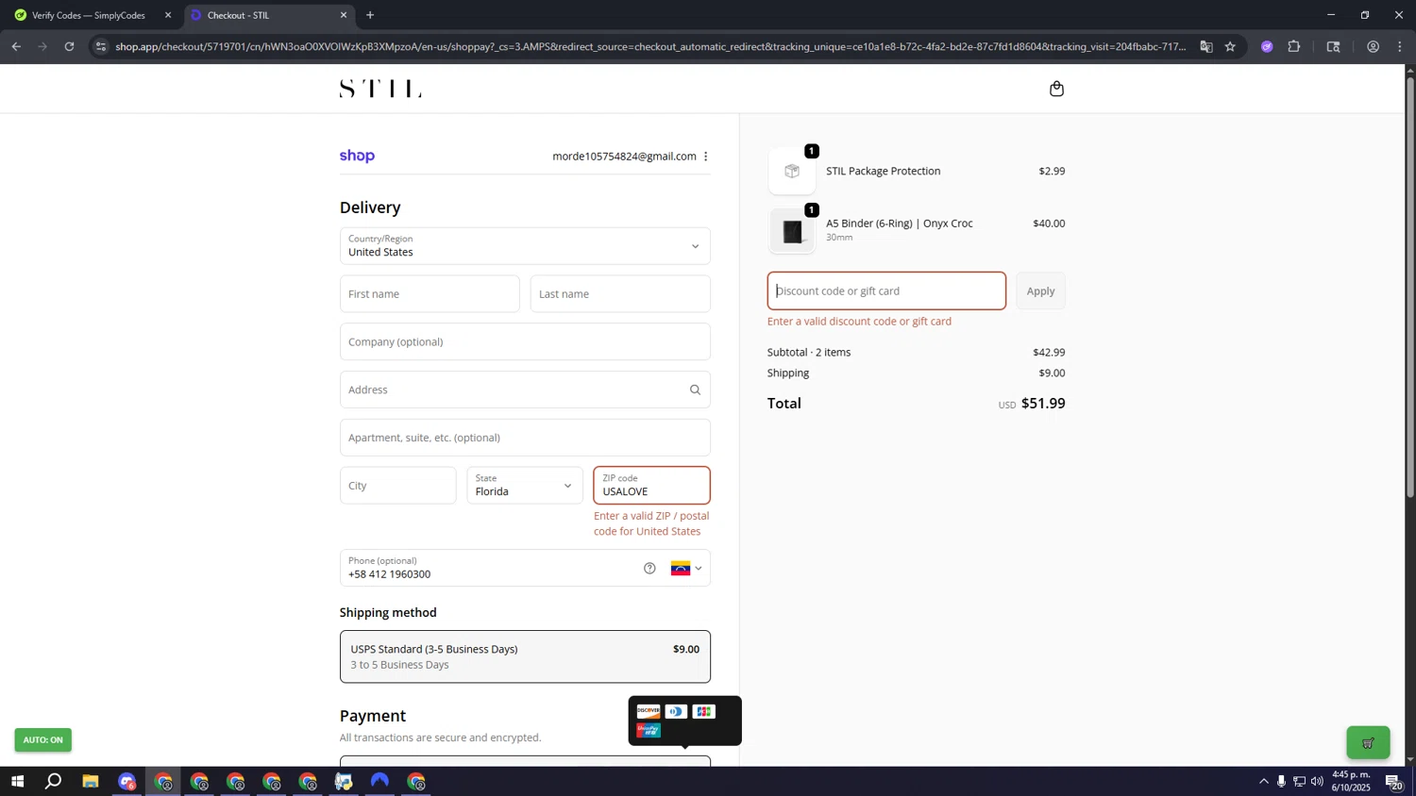Screen dimensions: 1416x796
Task: Open File Explorer from taskbar
Action: point(91,782)
